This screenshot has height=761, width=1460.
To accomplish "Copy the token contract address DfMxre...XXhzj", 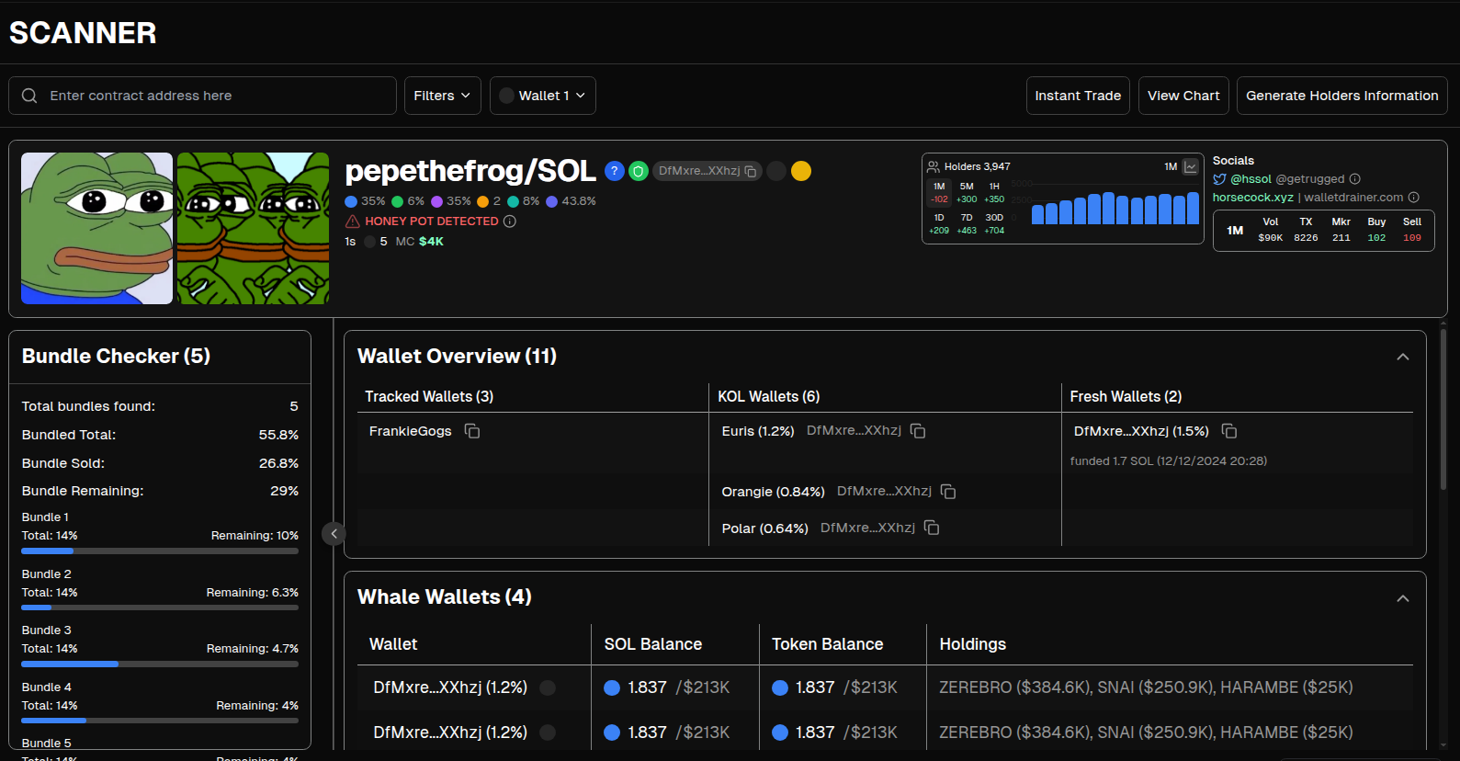I will (x=751, y=171).
